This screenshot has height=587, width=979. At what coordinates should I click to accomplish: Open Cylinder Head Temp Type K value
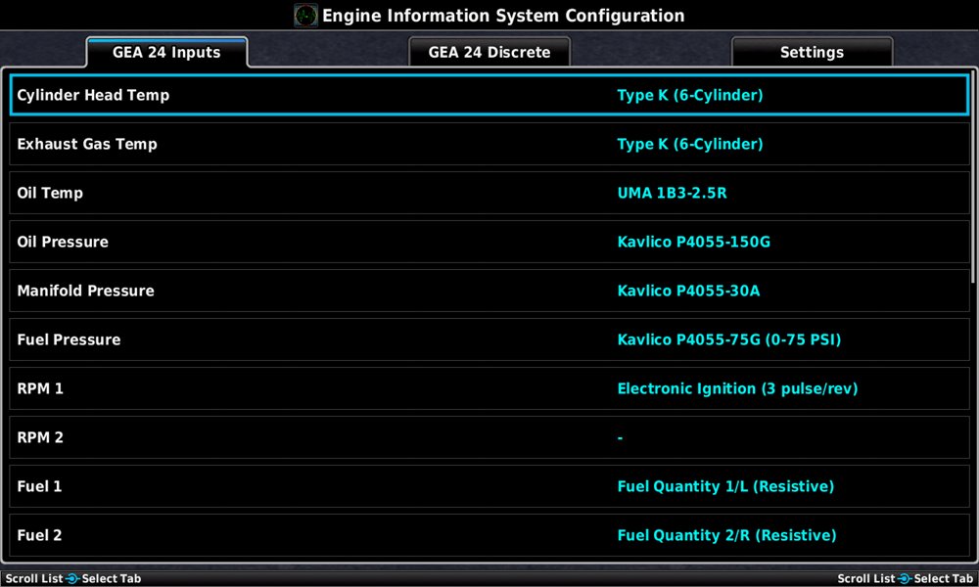pos(690,95)
